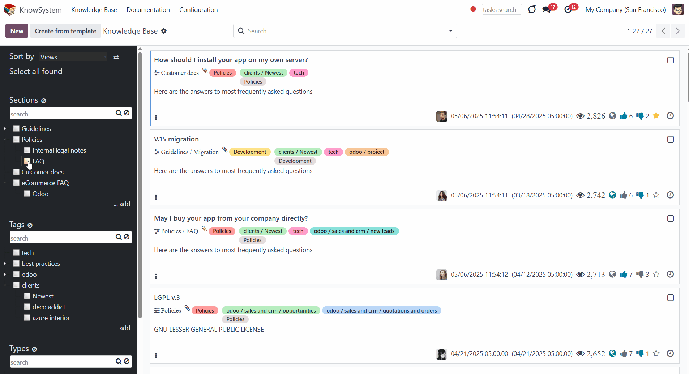Focus the tasks search field
689x374 pixels.
pyautogui.click(x=502, y=10)
